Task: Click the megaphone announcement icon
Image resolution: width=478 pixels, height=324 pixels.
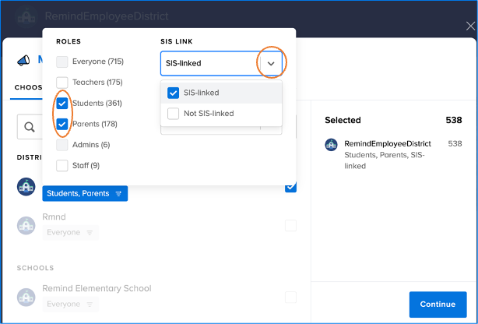Action: (24, 60)
